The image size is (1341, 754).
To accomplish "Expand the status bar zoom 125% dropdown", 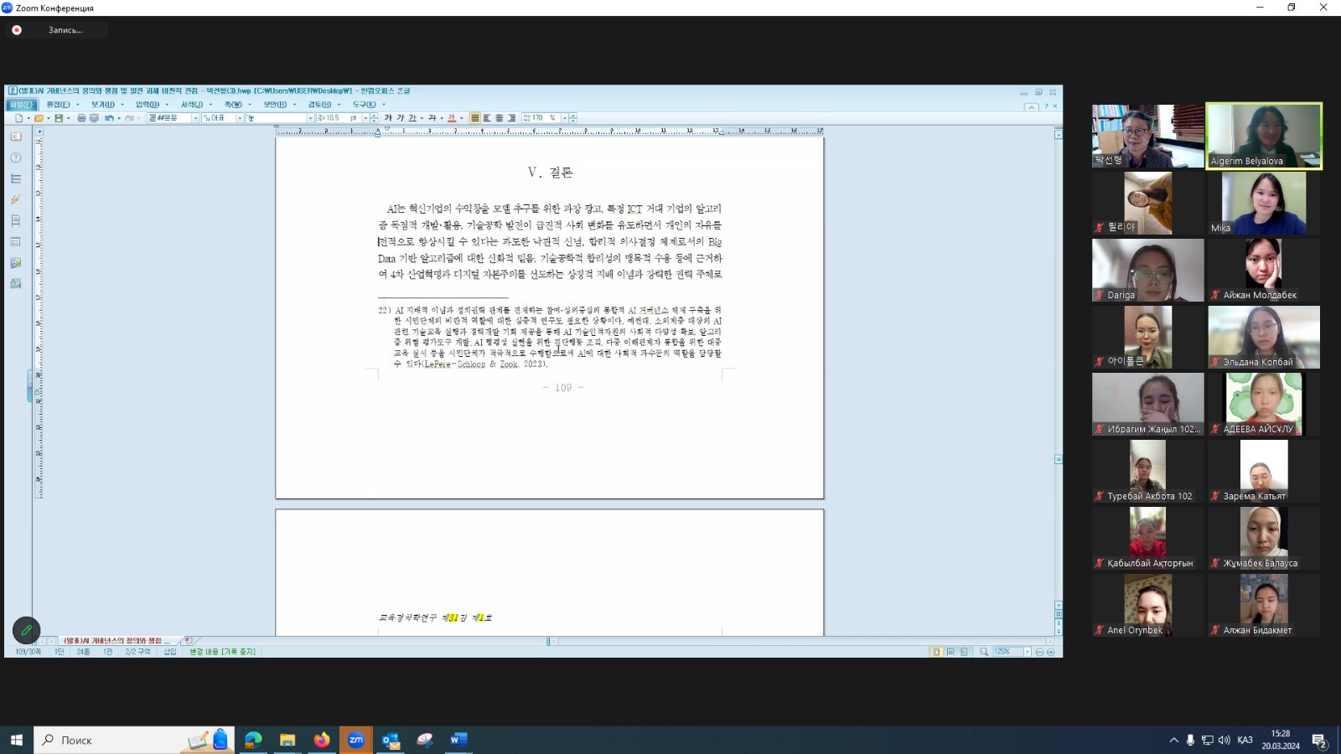I will [1027, 652].
